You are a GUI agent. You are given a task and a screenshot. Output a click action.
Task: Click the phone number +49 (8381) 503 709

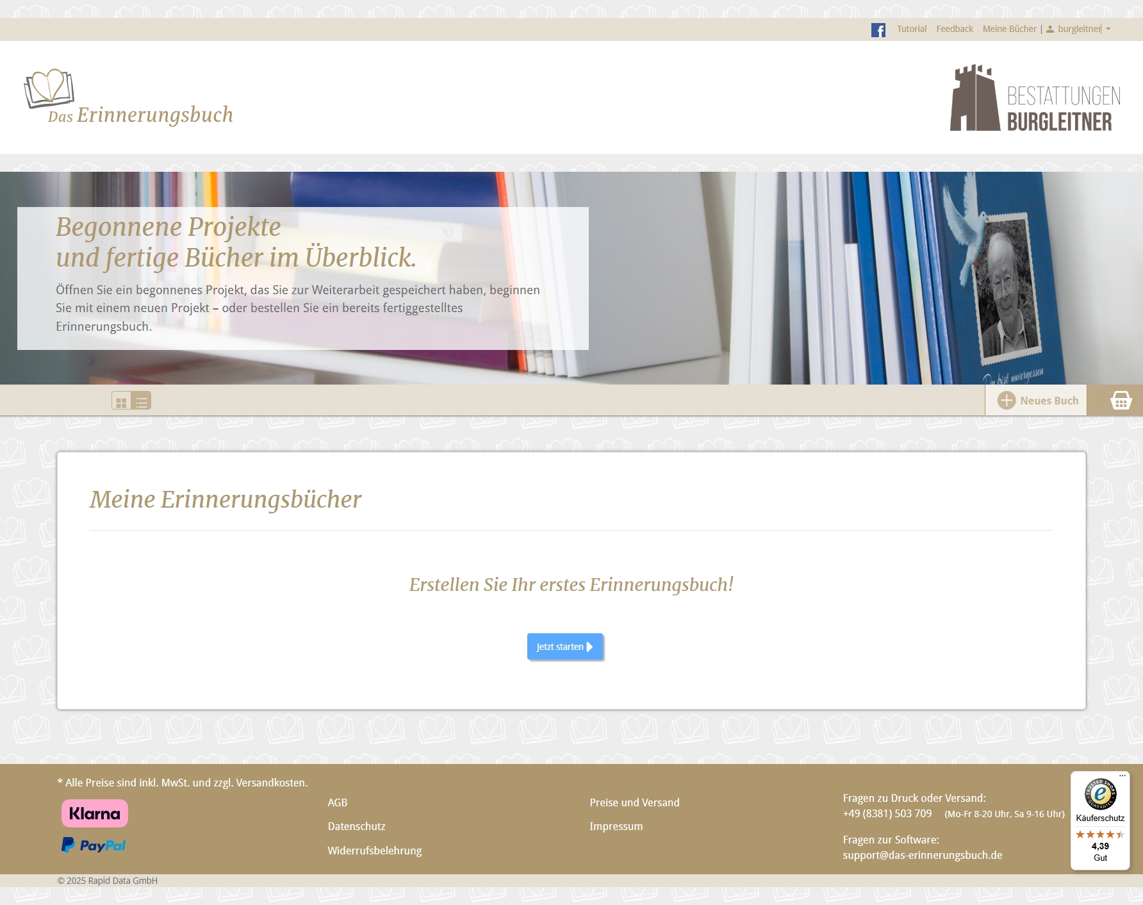[887, 813]
